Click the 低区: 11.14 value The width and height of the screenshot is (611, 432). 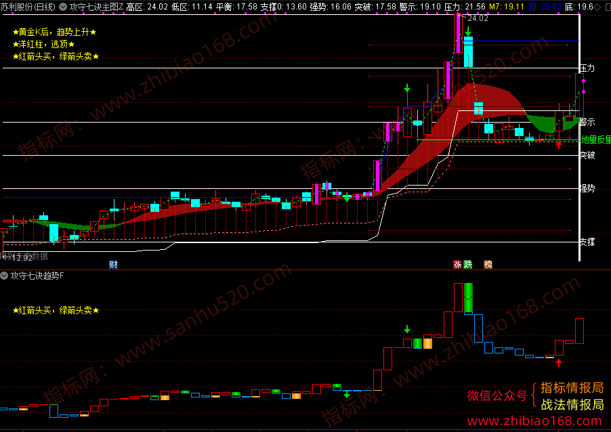tap(192, 7)
